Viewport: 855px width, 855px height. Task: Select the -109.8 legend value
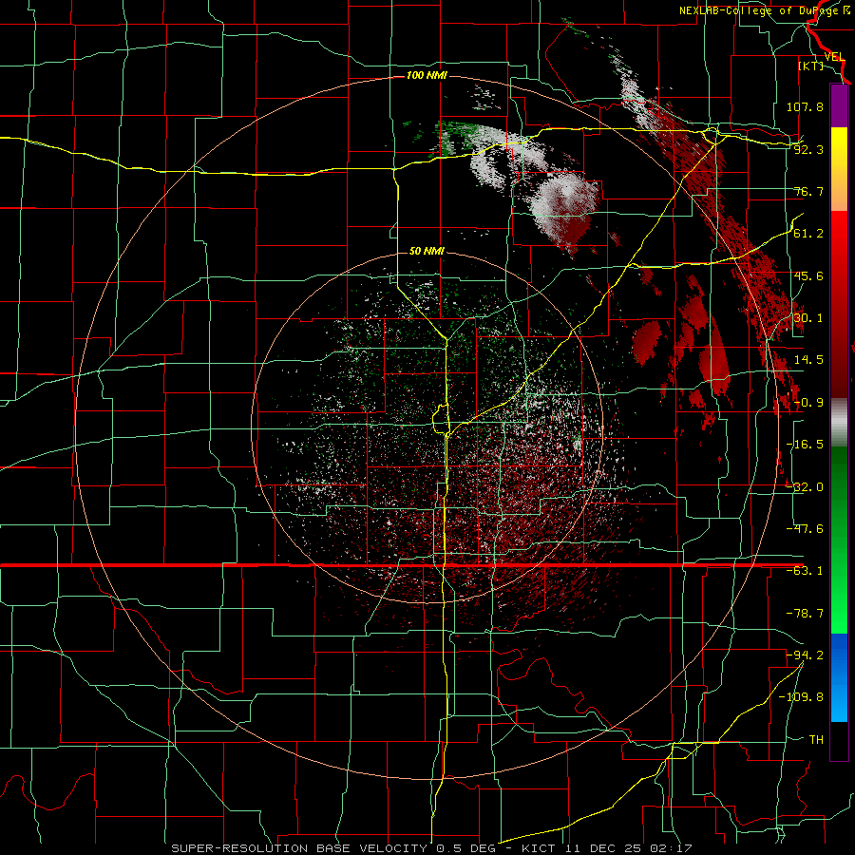coord(801,697)
